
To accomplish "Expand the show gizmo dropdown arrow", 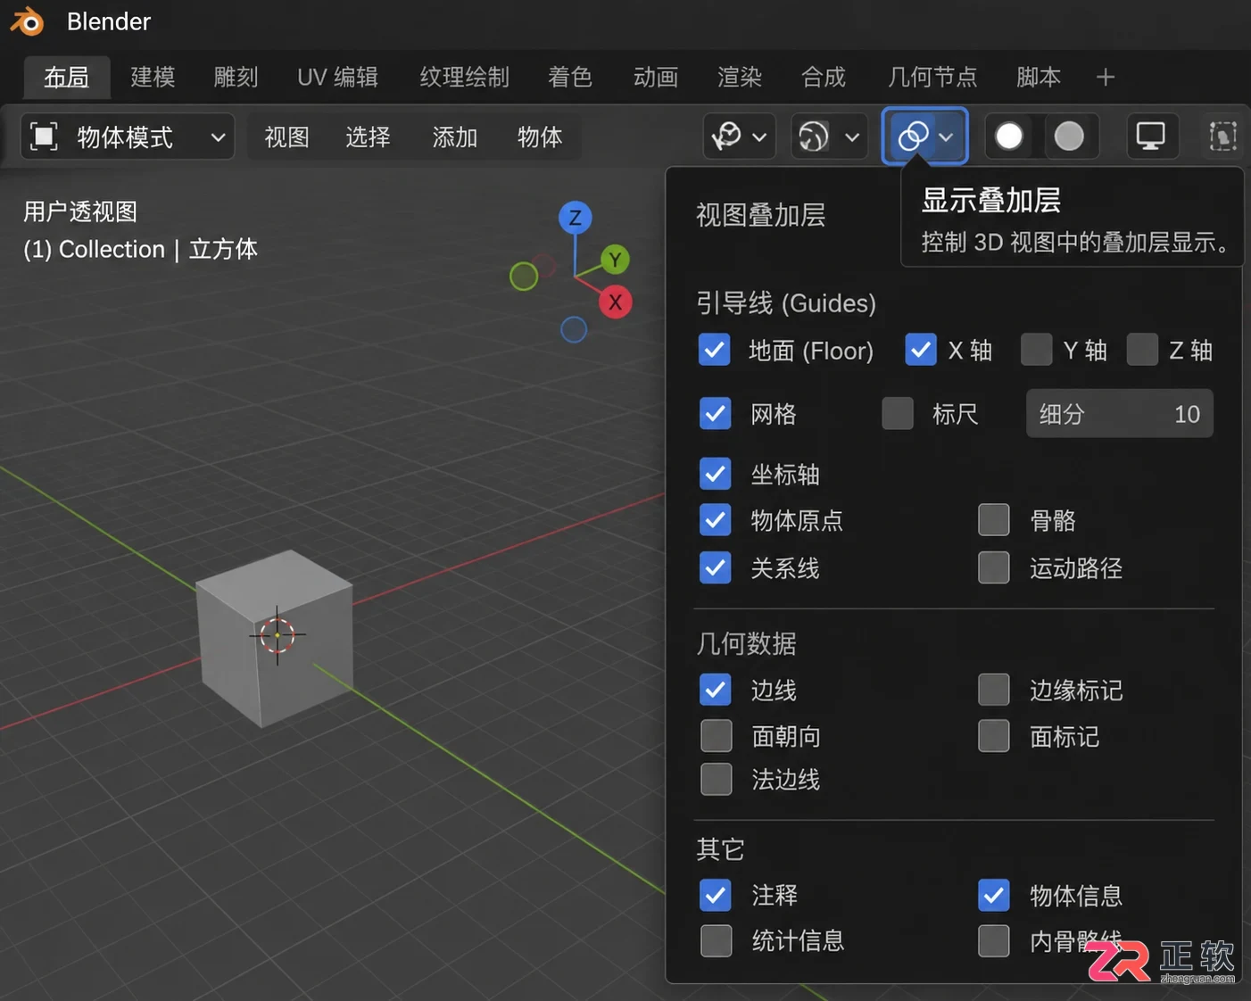I will pyautogui.click(x=852, y=137).
